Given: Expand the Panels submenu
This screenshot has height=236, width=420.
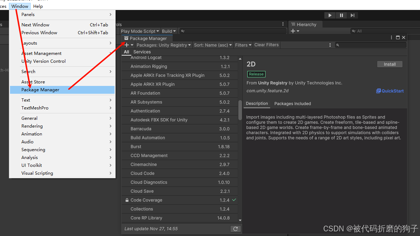Looking at the screenshot, I should 62,15.
